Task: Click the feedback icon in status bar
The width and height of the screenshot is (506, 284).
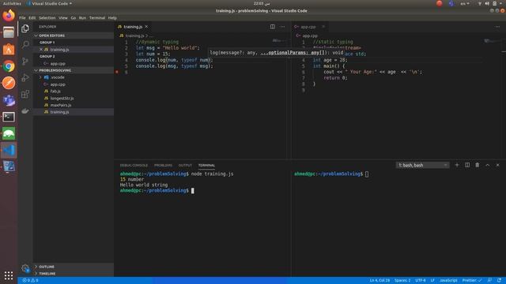Action: point(489,281)
